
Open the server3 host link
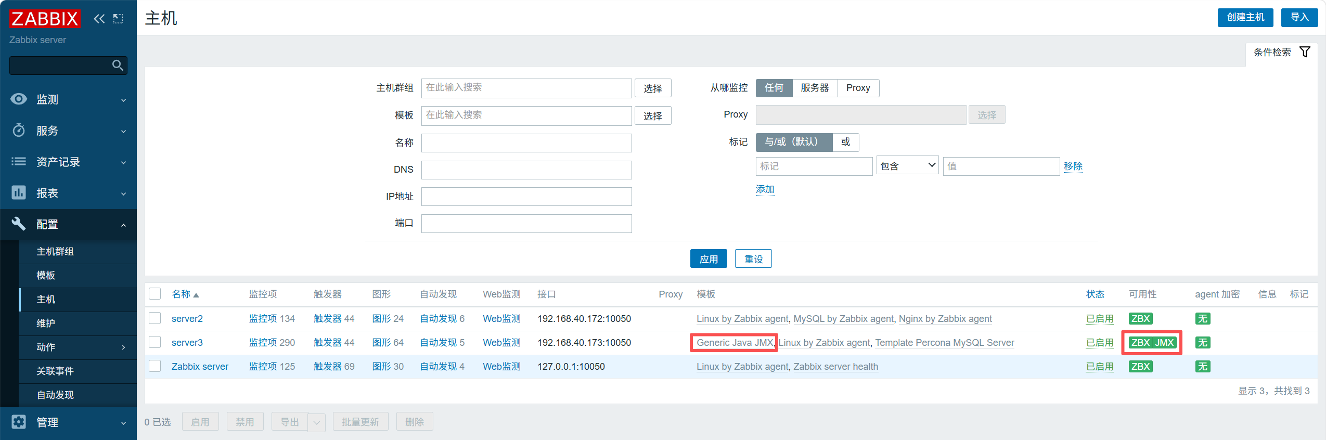pos(187,343)
